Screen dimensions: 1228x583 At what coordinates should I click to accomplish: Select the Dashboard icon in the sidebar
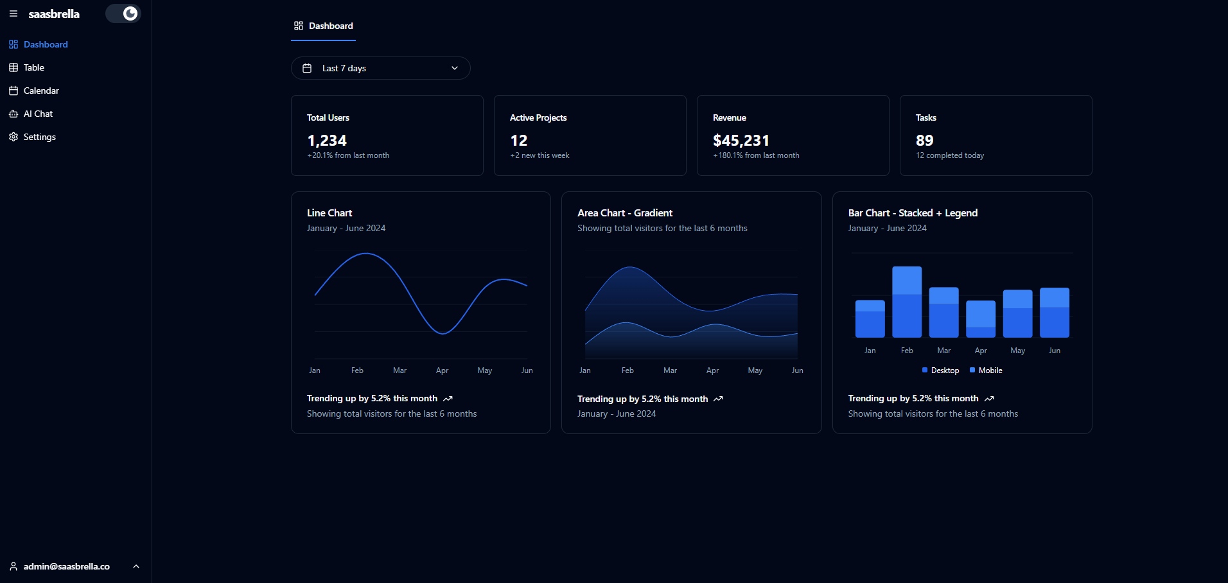[x=13, y=44]
